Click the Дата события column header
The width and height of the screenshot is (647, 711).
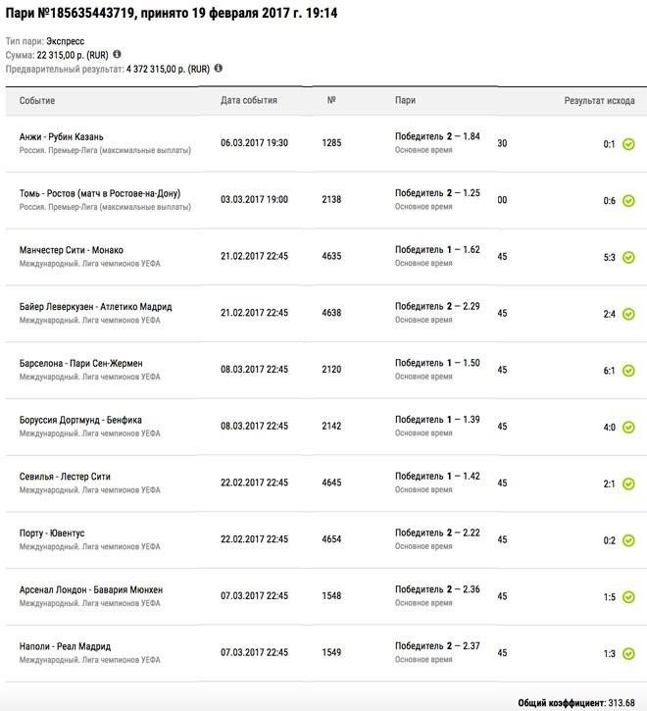[249, 100]
